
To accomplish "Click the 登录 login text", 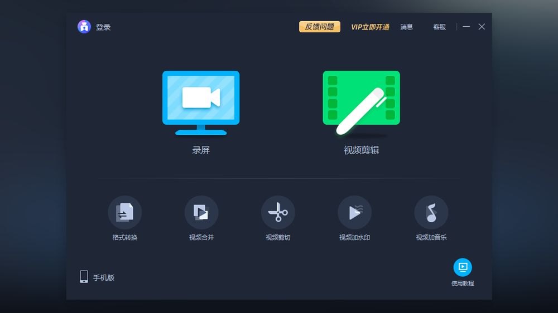I will (x=103, y=27).
